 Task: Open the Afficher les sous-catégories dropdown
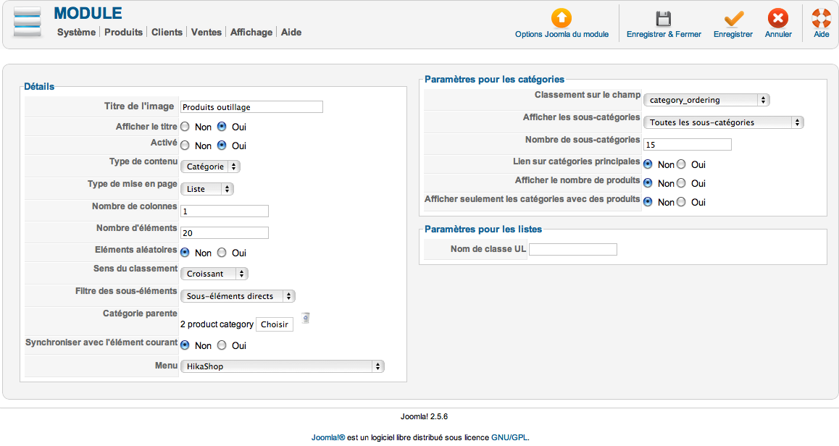coord(723,122)
